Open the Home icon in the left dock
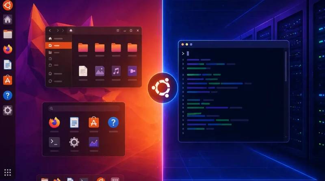The height and width of the screenshot is (181, 325). (8, 20)
